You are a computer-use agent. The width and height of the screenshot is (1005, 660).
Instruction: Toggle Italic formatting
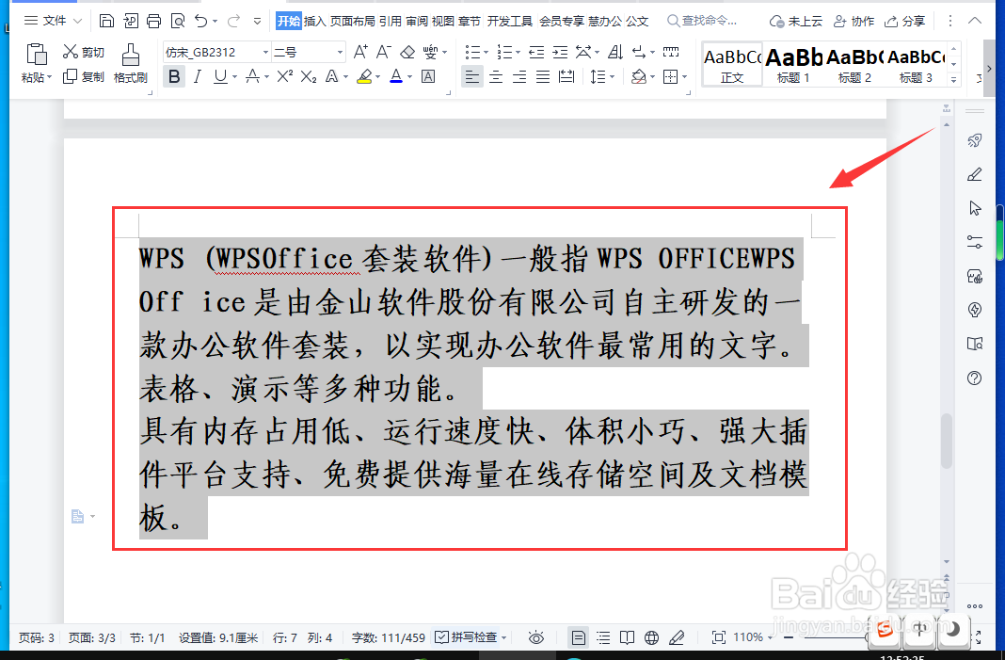(x=198, y=77)
